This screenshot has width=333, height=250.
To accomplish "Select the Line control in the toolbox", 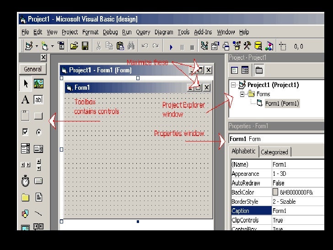I will (38, 213).
